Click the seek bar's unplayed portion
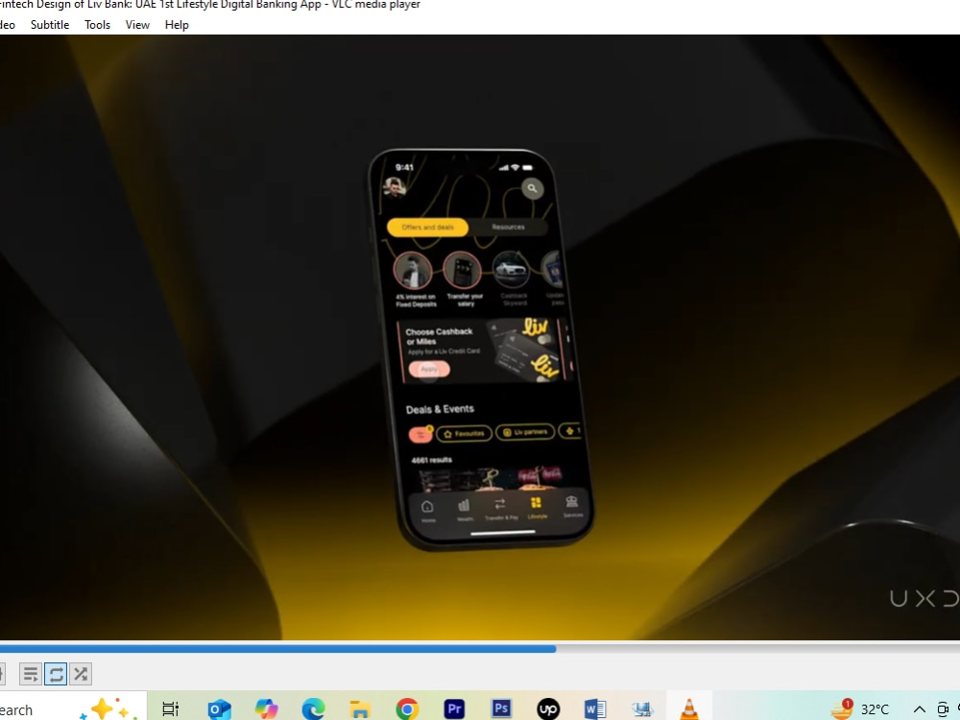Image resolution: width=960 pixels, height=720 pixels. tap(757, 648)
